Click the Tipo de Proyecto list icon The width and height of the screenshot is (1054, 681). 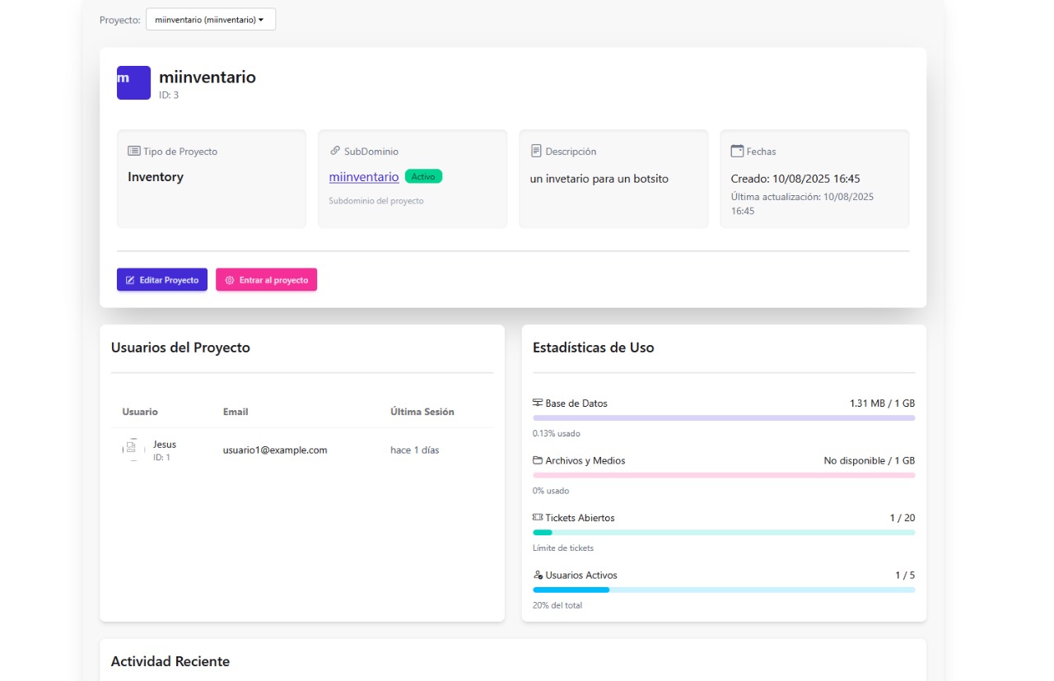133,152
